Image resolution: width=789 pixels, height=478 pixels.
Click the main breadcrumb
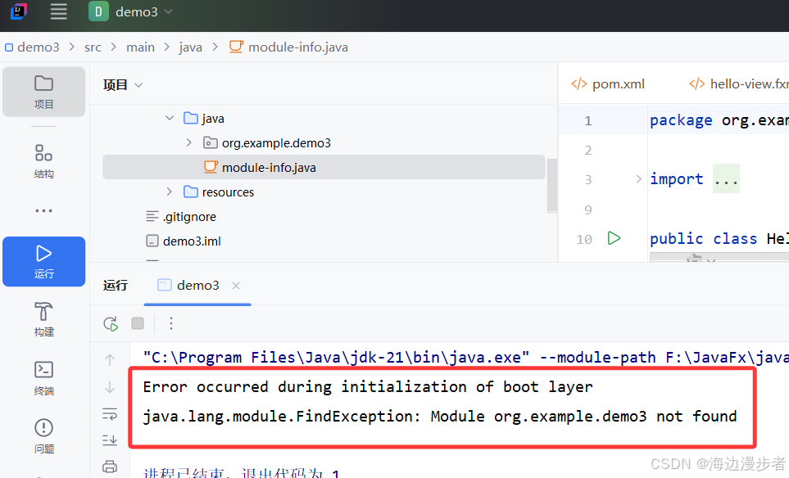tap(140, 47)
